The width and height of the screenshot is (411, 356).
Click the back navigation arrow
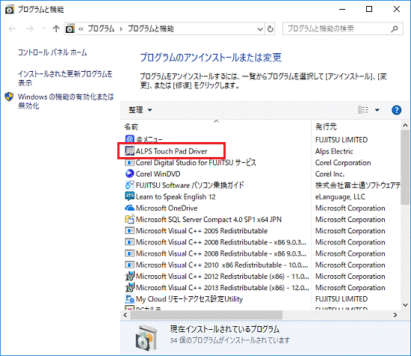point(12,28)
